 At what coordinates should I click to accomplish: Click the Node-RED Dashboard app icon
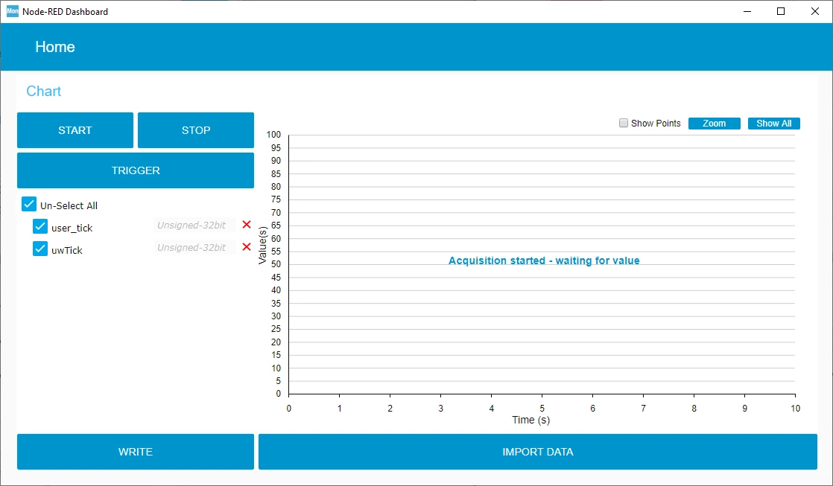pyautogui.click(x=12, y=11)
